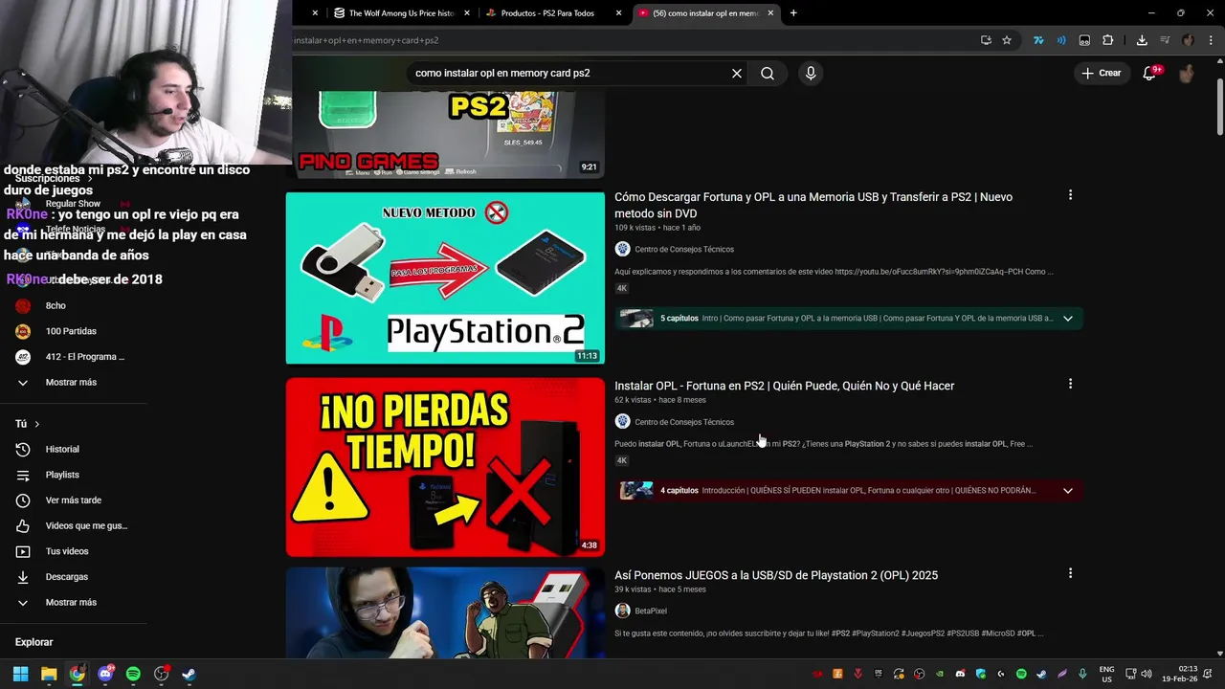
Task: Open Cómo Descargar Fortuna y OPL video title
Action: (x=813, y=205)
